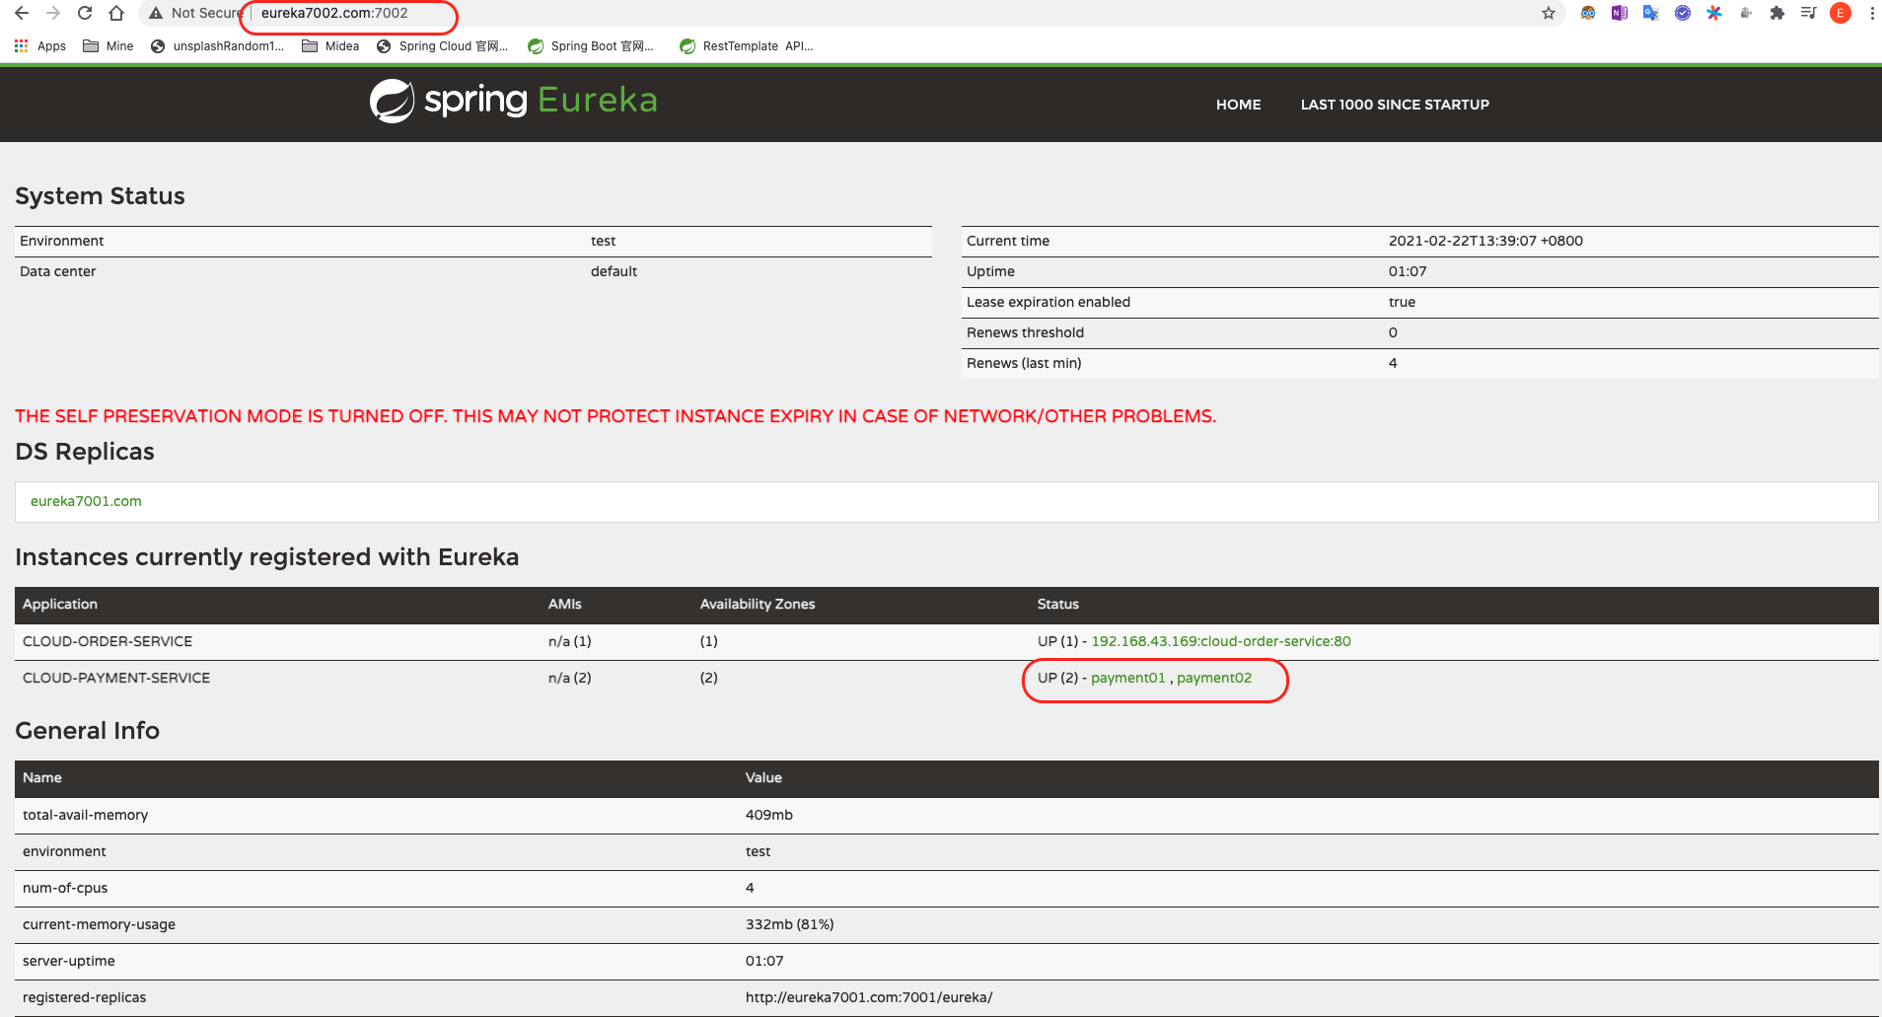Open the media control playlist icon
Viewport: 1882px width, 1017px height.
coord(1808,13)
